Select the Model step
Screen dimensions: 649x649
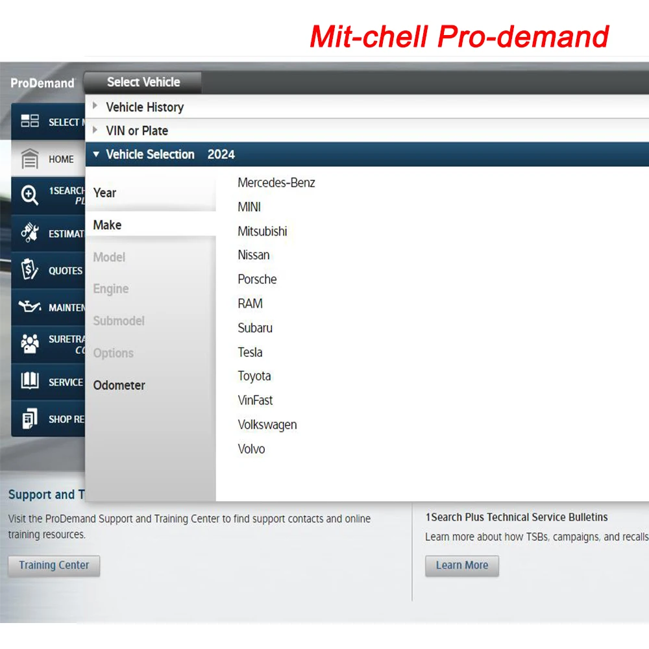(109, 257)
